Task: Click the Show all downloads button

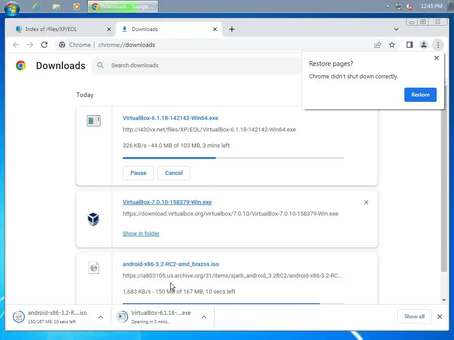Action: [x=415, y=317]
